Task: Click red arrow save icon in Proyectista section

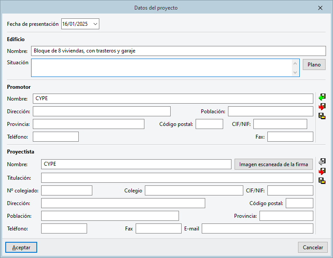Action: 322,171
